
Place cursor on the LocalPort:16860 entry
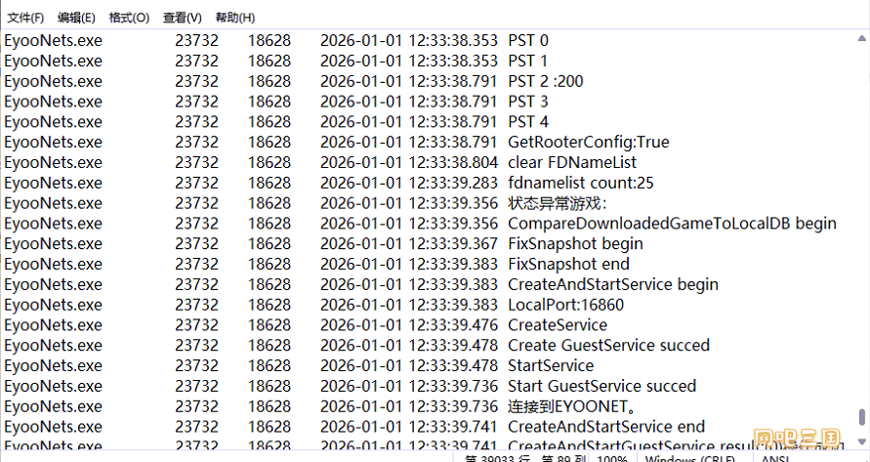point(565,305)
